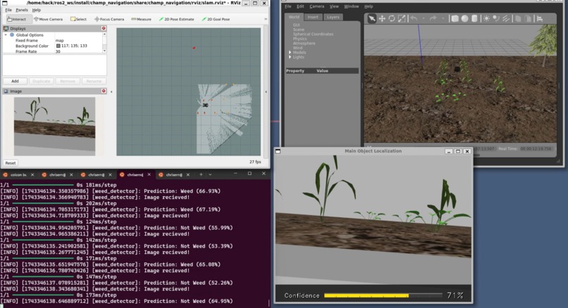Click the Gazebo copy icon
Screen dimensions: 568x308
518,18
